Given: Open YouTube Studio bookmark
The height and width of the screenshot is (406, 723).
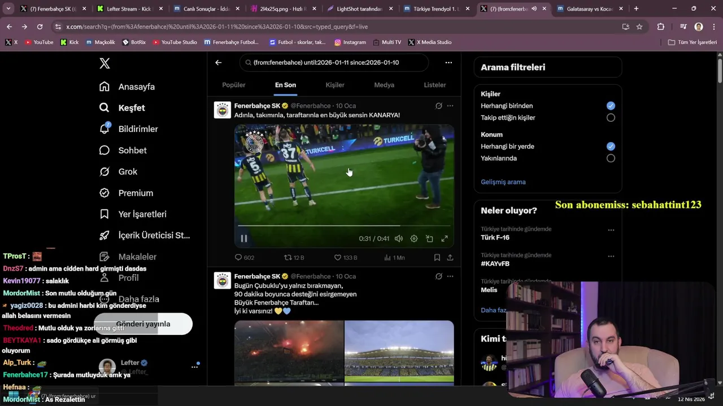Looking at the screenshot, I should coord(175,42).
